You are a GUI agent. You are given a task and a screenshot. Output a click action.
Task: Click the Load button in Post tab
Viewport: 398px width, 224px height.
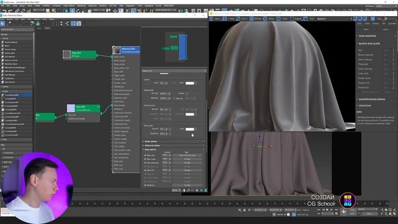pos(386,29)
